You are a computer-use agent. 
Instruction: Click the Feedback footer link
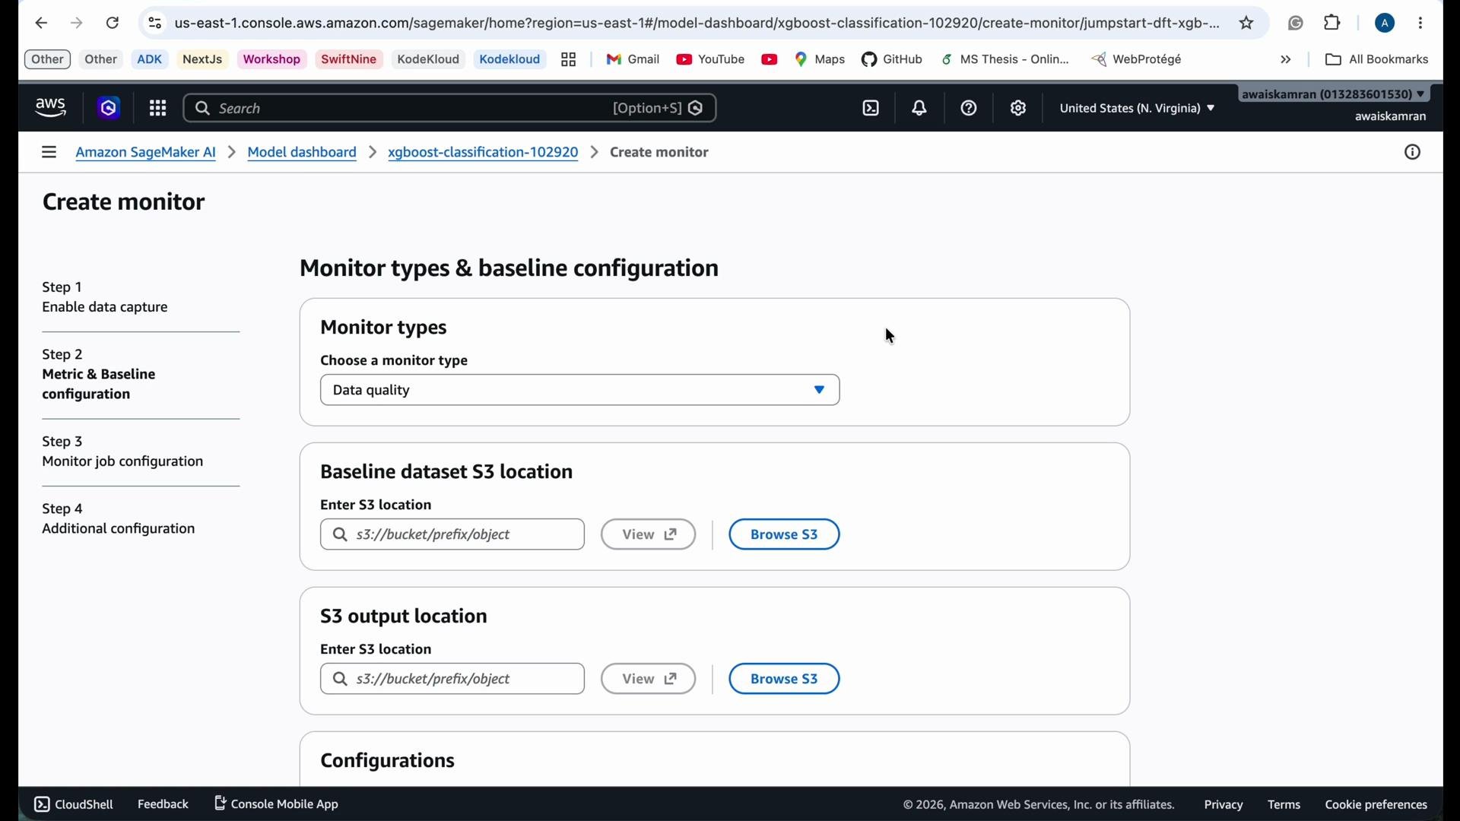click(163, 804)
